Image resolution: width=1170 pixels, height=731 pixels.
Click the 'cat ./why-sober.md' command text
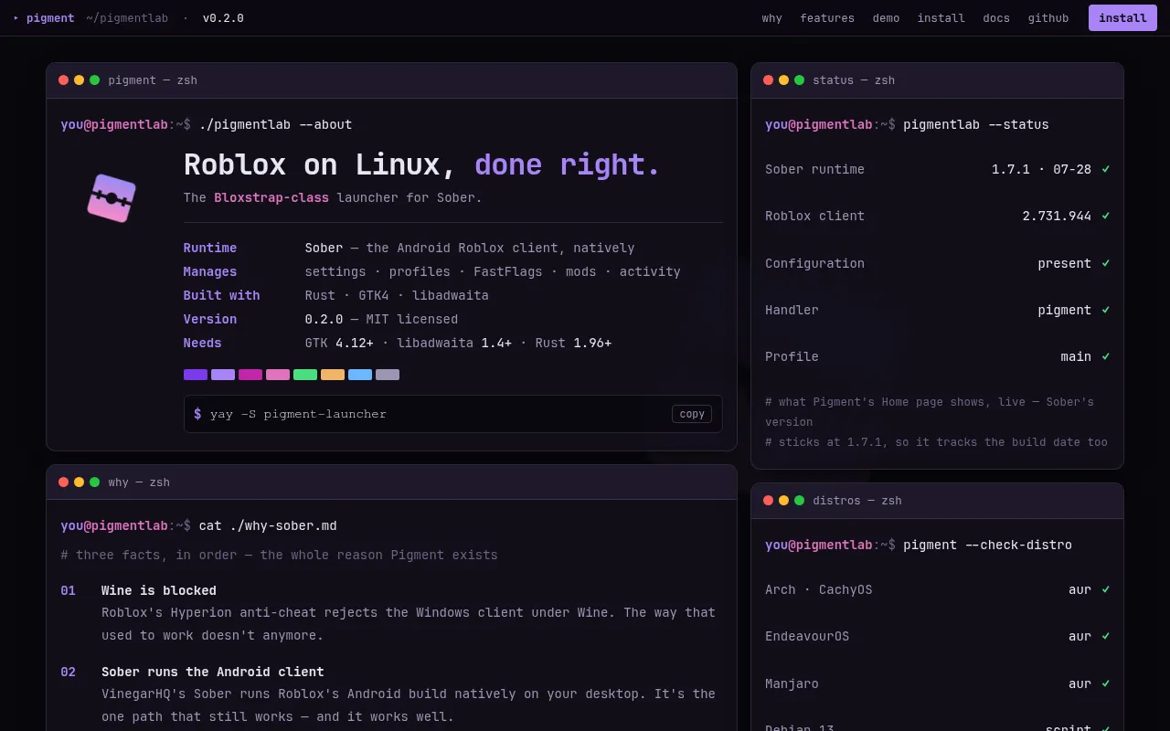268,526
